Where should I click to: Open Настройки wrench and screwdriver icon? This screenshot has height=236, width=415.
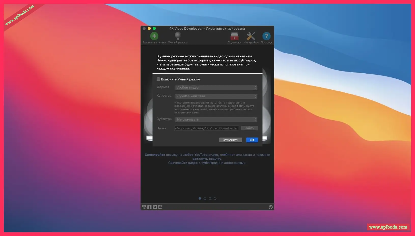pos(251,36)
